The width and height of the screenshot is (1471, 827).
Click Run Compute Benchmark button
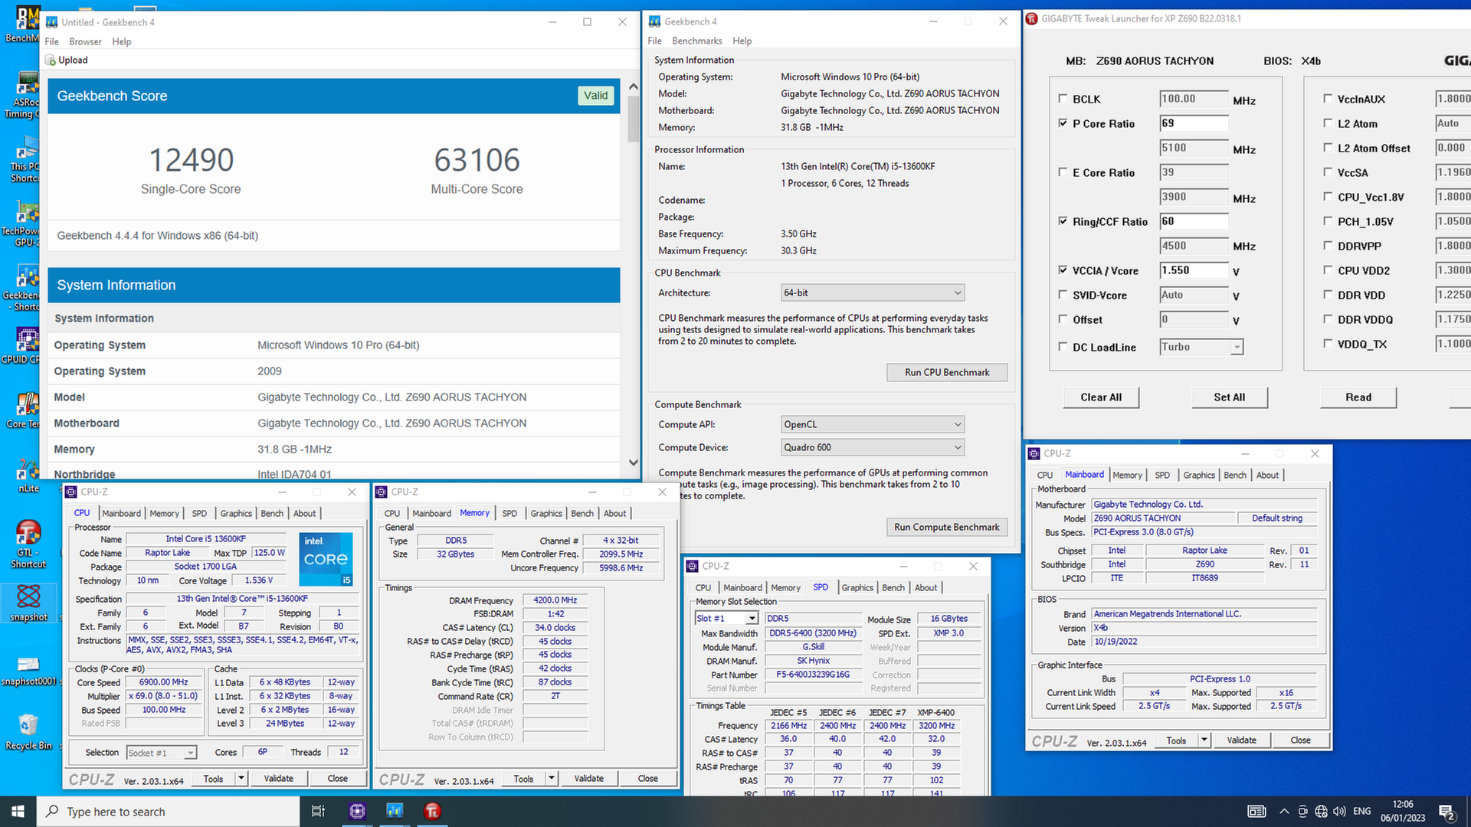pyautogui.click(x=947, y=527)
